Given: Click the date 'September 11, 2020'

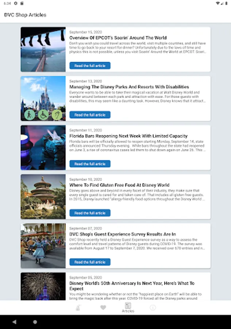Looking at the screenshot, I should (x=85, y=130).
